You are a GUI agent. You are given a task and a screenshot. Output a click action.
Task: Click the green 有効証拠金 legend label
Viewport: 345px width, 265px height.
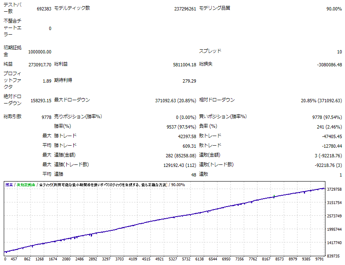pyautogui.click(x=25, y=184)
